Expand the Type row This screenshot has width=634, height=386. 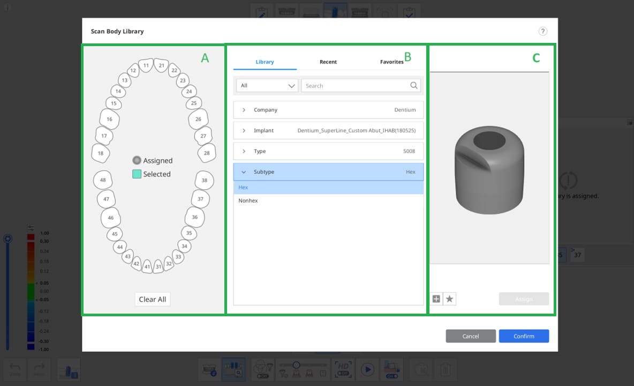[328, 151]
